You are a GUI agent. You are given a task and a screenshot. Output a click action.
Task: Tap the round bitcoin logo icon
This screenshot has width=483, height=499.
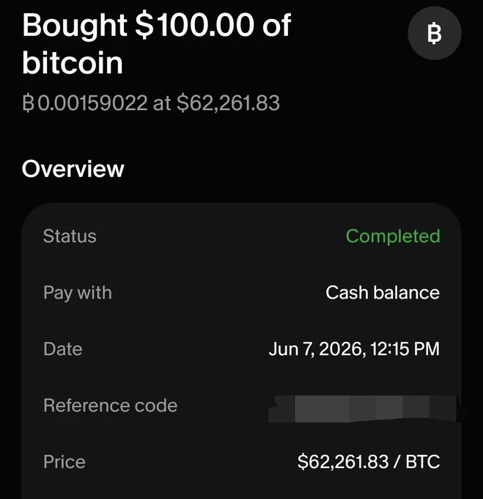click(435, 33)
